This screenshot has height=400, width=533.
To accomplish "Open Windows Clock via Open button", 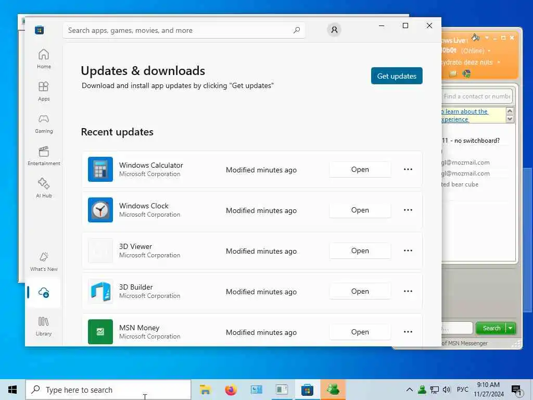I will point(360,210).
